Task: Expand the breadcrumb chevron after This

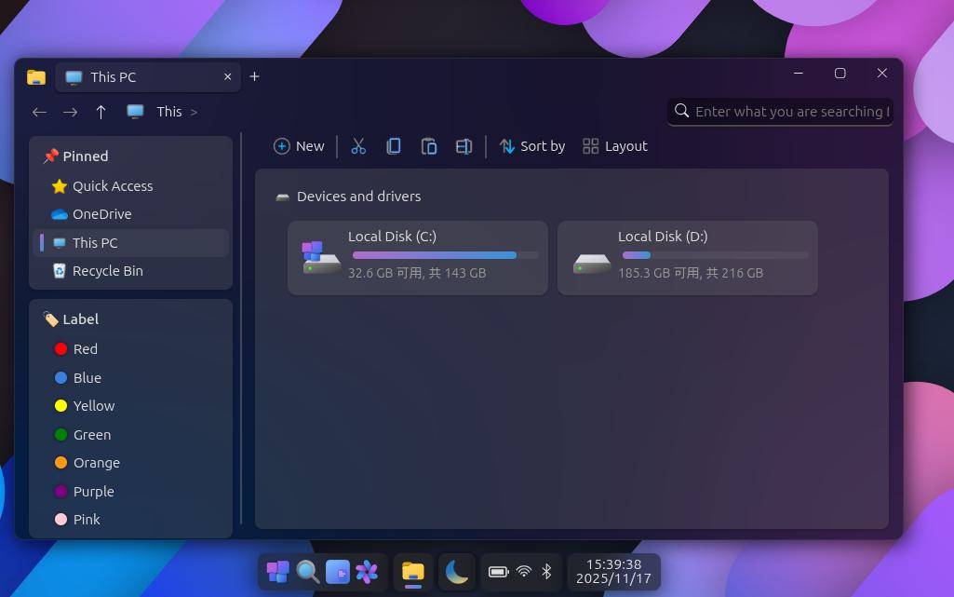Action: click(195, 112)
